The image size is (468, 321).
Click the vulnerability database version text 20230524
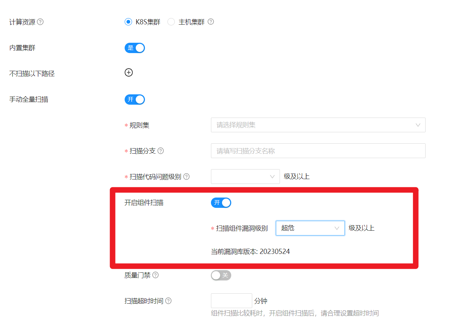[275, 251]
